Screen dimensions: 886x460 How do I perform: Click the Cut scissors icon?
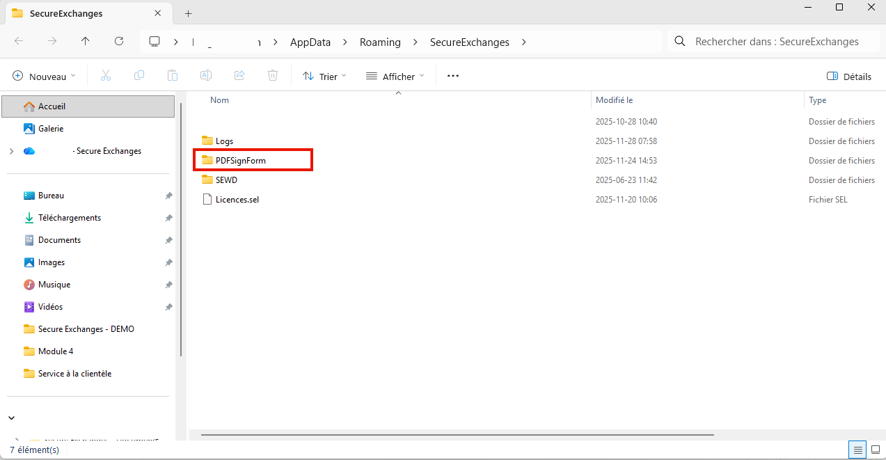(106, 76)
